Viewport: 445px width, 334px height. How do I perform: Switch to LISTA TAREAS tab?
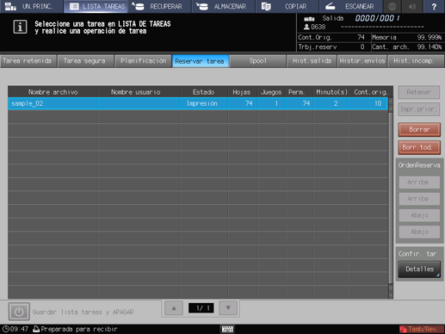[96, 6]
